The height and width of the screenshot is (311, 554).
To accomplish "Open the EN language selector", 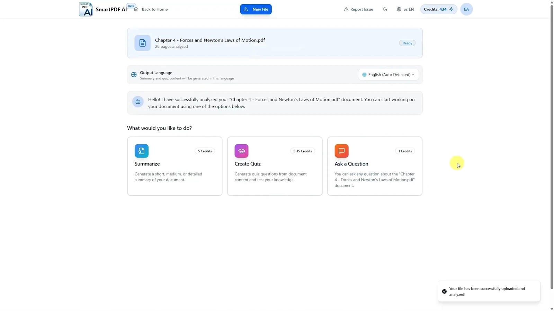I will click(x=405, y=9).
